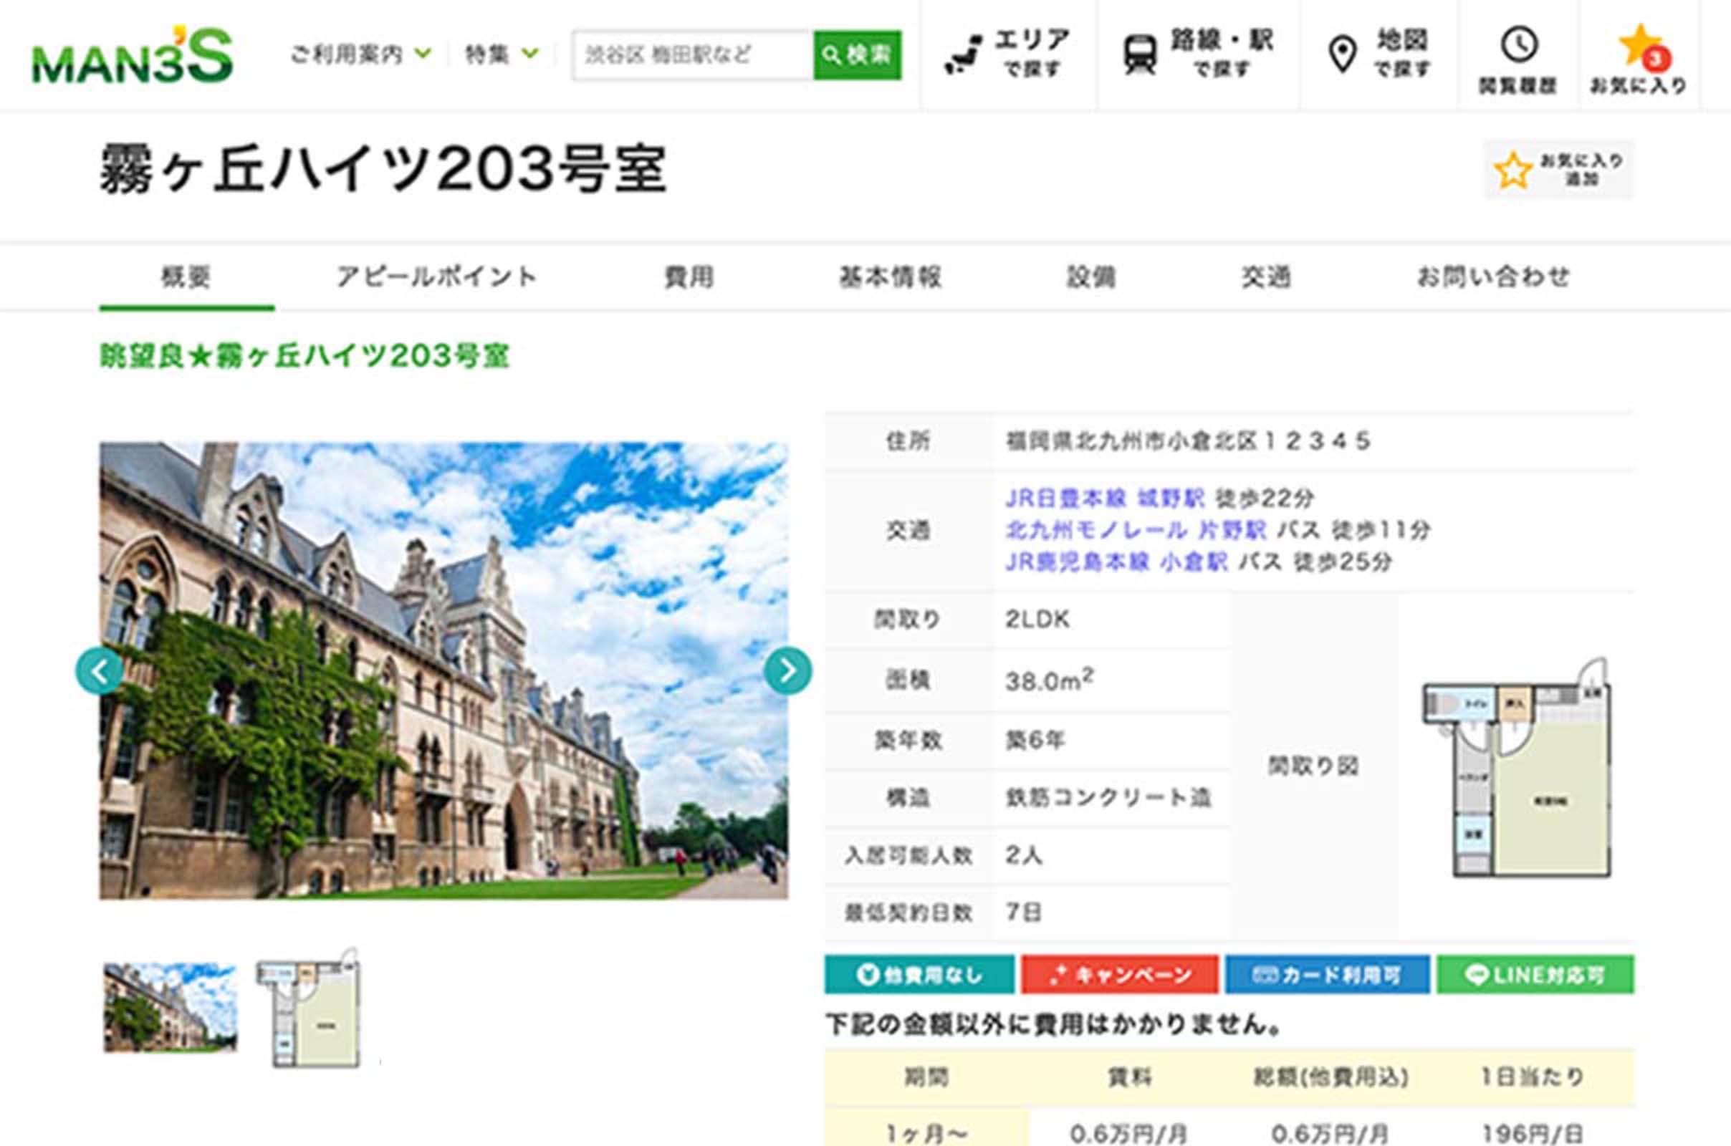Select the building photo thumbnail
The height and width of the screenshot is (1146, 1731).
[171, 1007]
